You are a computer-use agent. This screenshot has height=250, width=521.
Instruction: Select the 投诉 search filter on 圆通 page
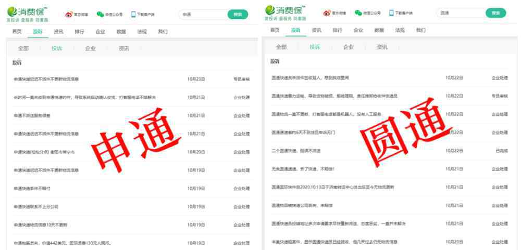coord(315,47)
